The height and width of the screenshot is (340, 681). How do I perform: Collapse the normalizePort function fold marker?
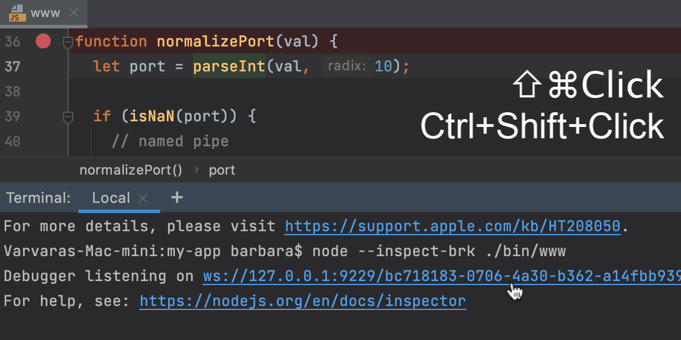click(x=68, y=41)
